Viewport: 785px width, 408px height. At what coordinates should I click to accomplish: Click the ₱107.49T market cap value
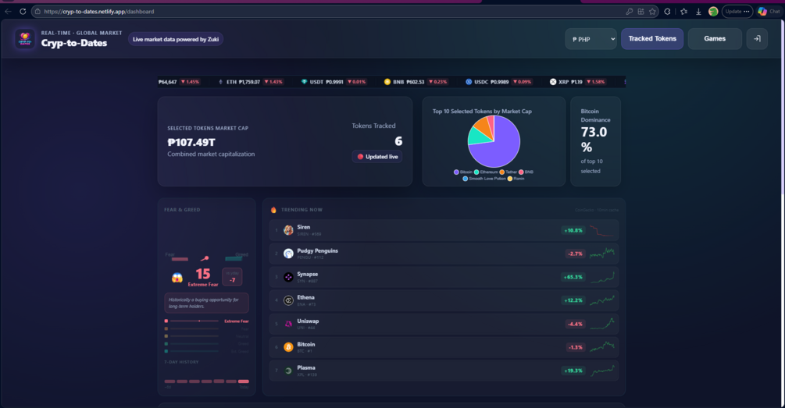191,143
